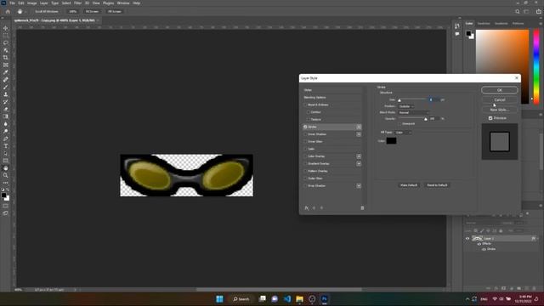The image size is (544, 306).
Task: Click the stroke Size slider handle
Action: [399, 100]
